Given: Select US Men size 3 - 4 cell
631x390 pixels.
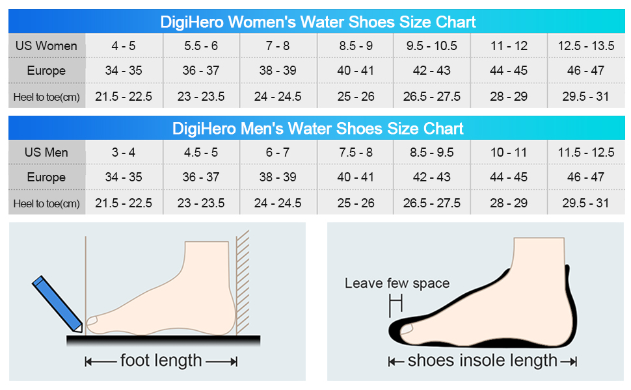Looking at the screenshot, I should pos(124,153).
